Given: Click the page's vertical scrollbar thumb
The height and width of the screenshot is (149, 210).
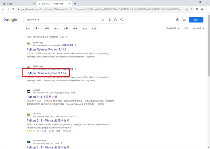Looking at the screenshot, I should point(209,46).
